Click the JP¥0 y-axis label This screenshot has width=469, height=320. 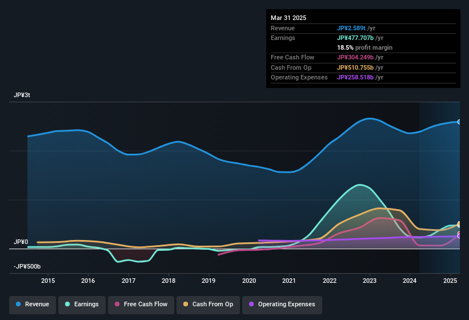[x=21, y=242]
